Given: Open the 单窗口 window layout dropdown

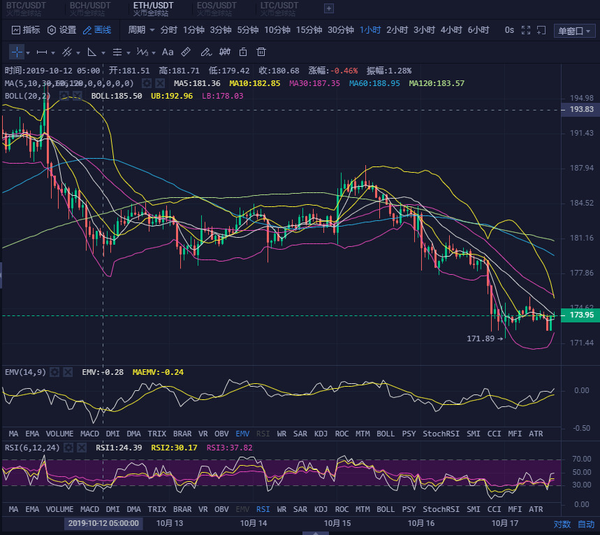Looking at the screenshot, I should click(x=574, y=31).
